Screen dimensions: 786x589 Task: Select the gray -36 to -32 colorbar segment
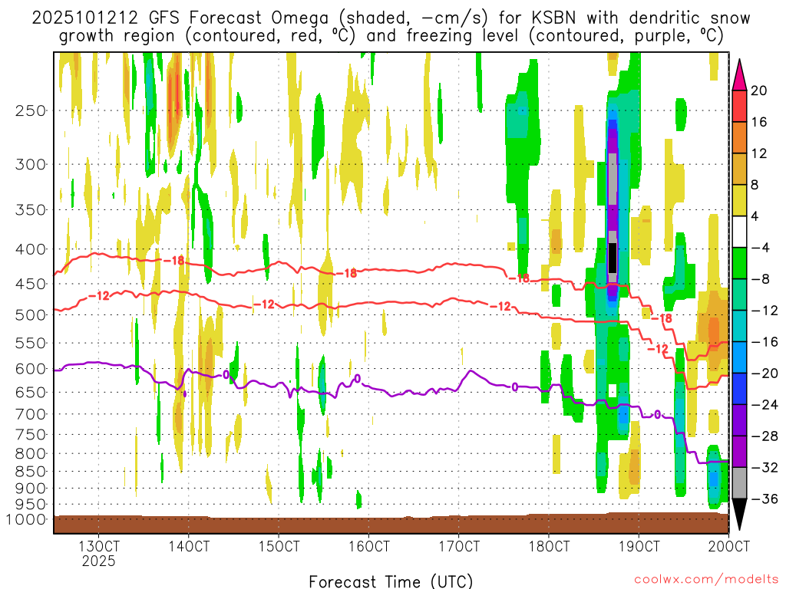point(739,483)
